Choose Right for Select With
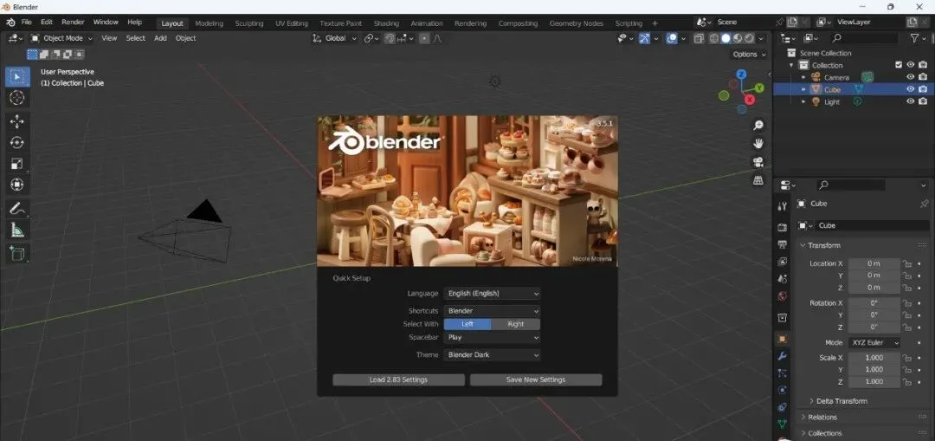935x441 pixels. point(515,324)
